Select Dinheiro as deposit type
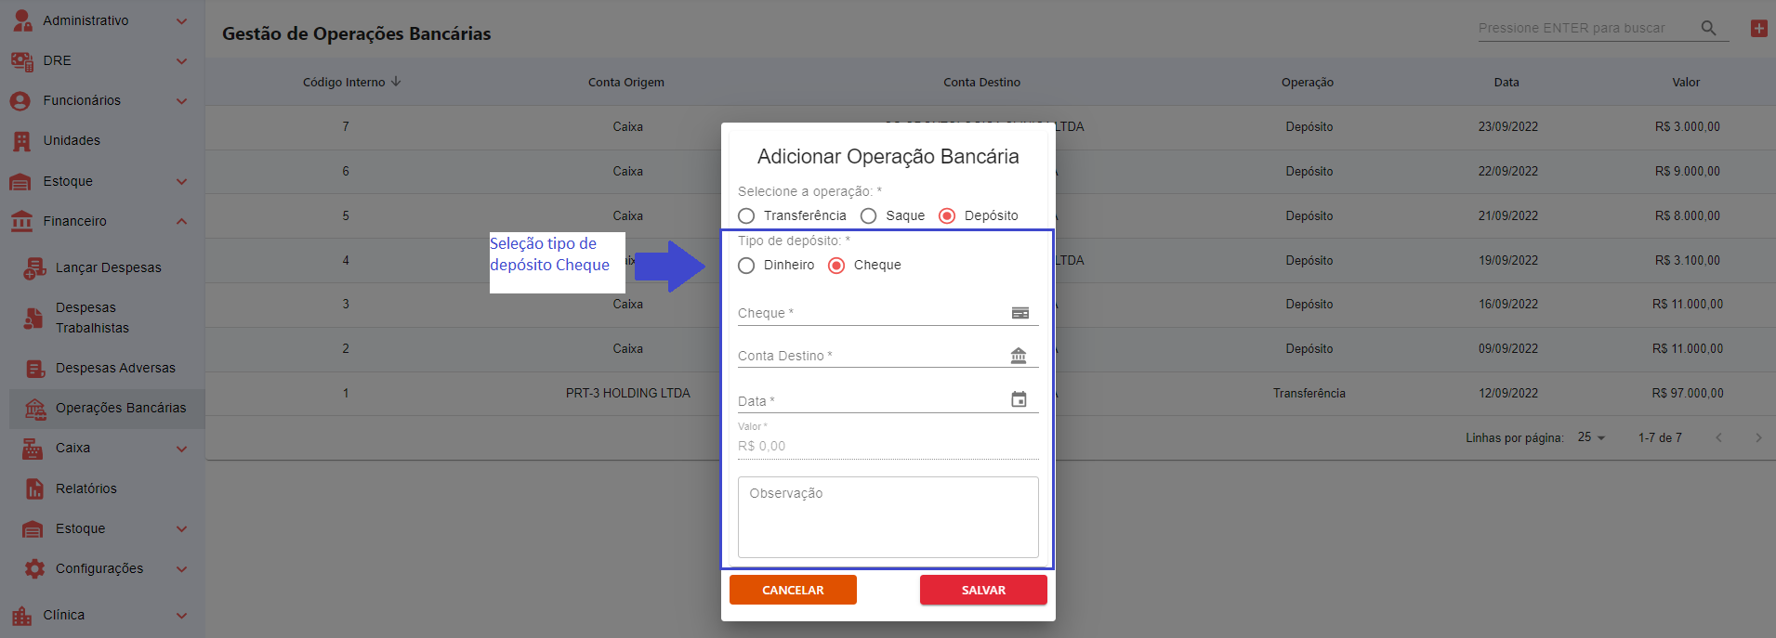 (x=746, y=266)
